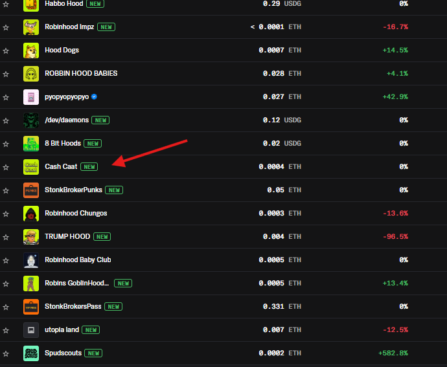Open StonkBrokersPass collection name
Image resolution: width=447 pixels, height=367 pixels.
click(73, 307)
